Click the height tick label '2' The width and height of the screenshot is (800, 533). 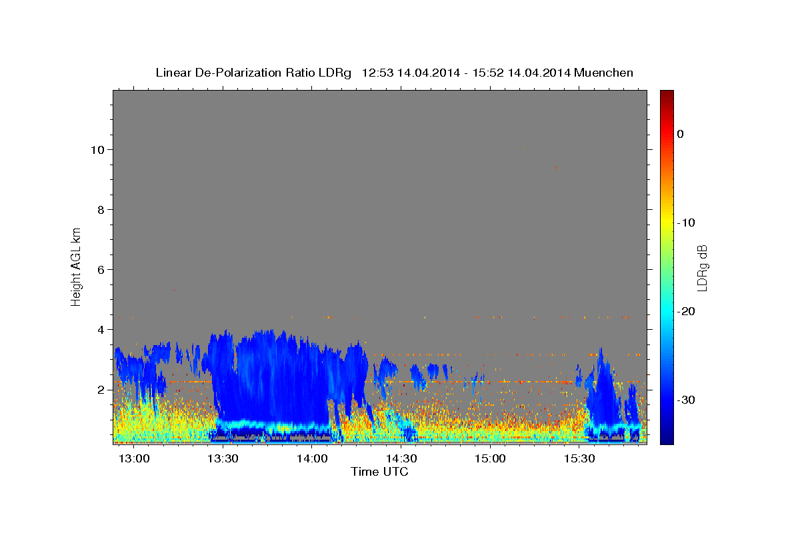[101, 390]
